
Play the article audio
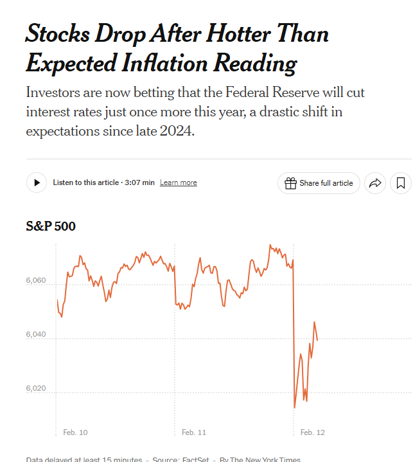(x=37, y=183)
